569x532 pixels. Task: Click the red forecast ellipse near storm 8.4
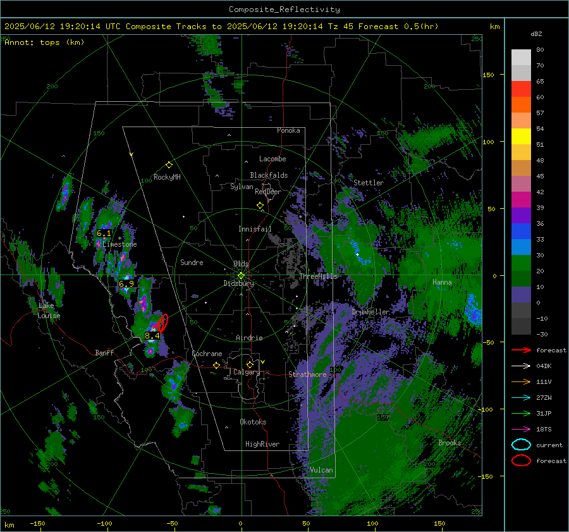162,323
